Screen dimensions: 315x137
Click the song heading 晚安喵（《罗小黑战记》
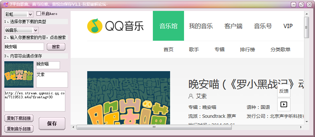click(x=246, y=84)
